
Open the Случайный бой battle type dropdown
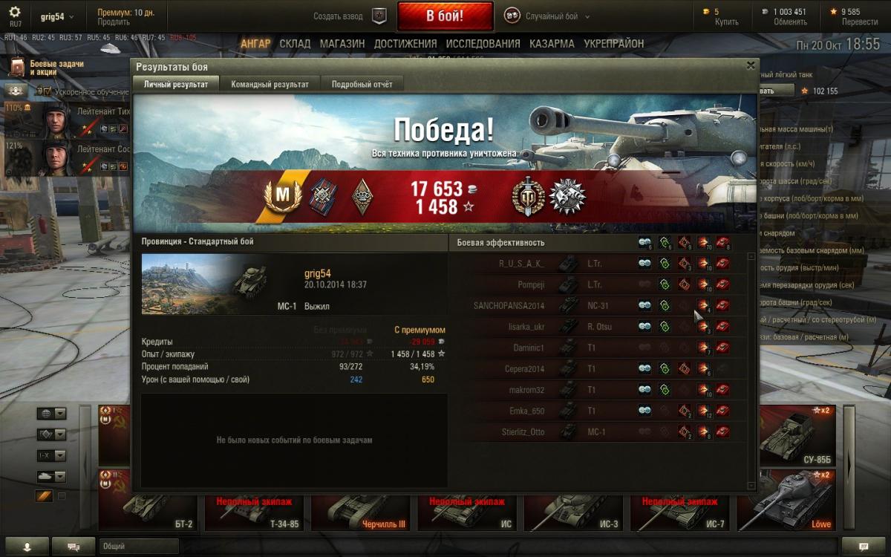[547, 16]
